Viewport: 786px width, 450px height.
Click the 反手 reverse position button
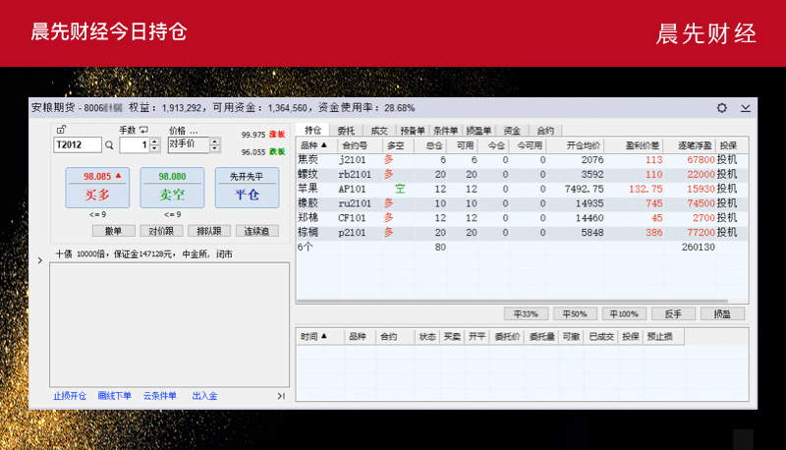pyautogui.click(x=673, y=313)
